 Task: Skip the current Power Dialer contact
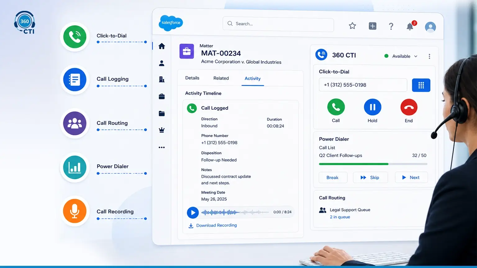pyautogui.click(x=370, y=177)
